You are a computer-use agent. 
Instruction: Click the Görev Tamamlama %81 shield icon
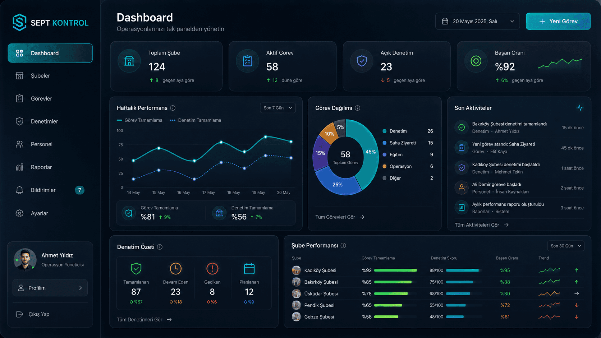tap(129, 213)
